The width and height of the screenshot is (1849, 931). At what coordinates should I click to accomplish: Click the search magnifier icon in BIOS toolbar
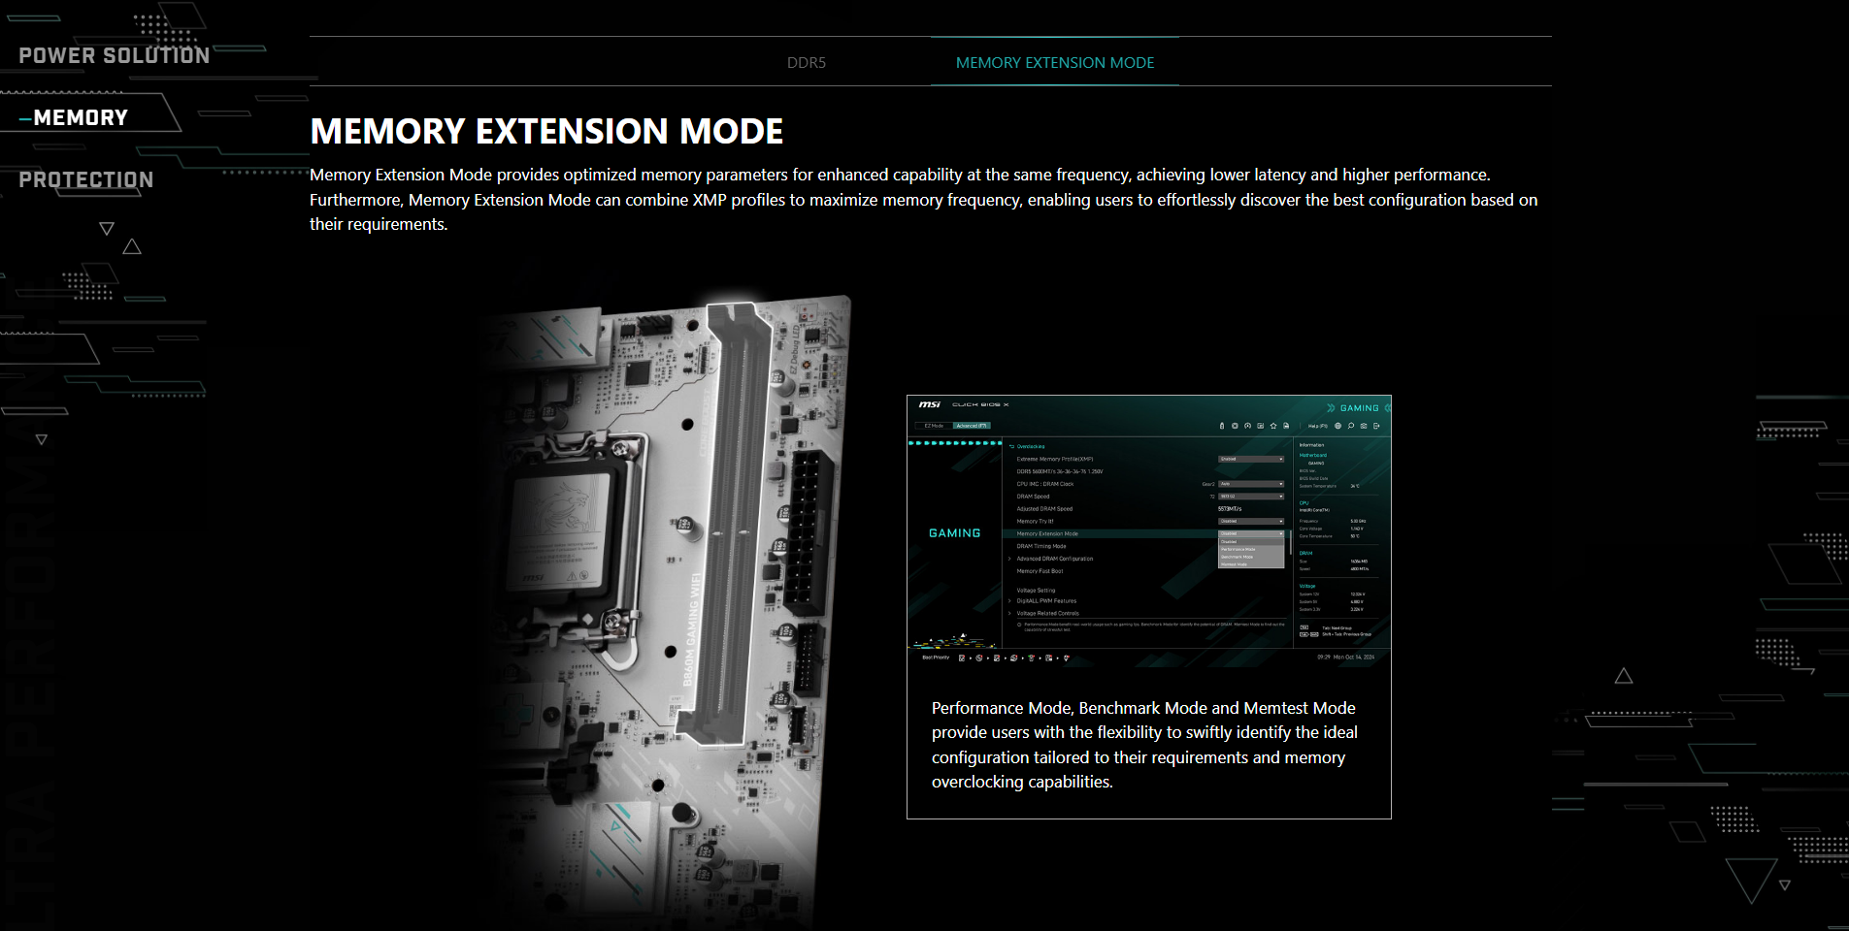tap(1350, 426)
